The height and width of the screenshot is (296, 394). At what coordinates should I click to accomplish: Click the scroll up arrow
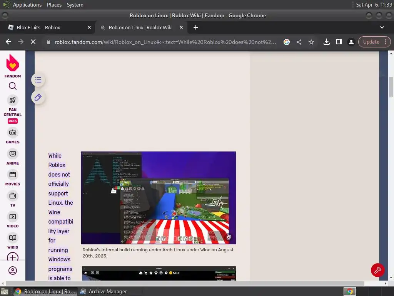pyautogui.click(x=391, y=54)
